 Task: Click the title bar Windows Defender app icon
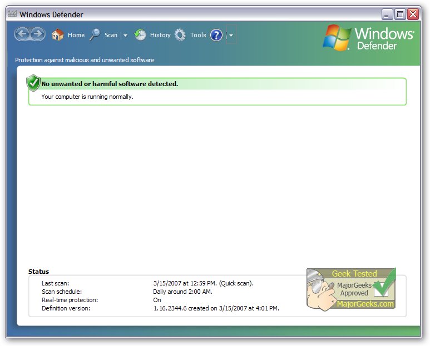(12, 14)
